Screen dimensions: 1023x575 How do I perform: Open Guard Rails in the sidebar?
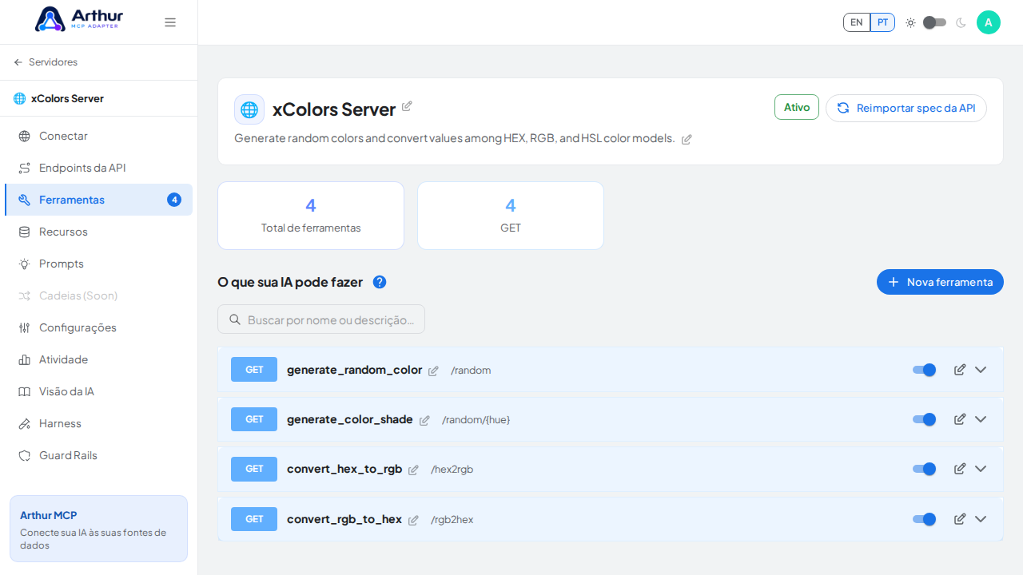(x=98, y=455)
